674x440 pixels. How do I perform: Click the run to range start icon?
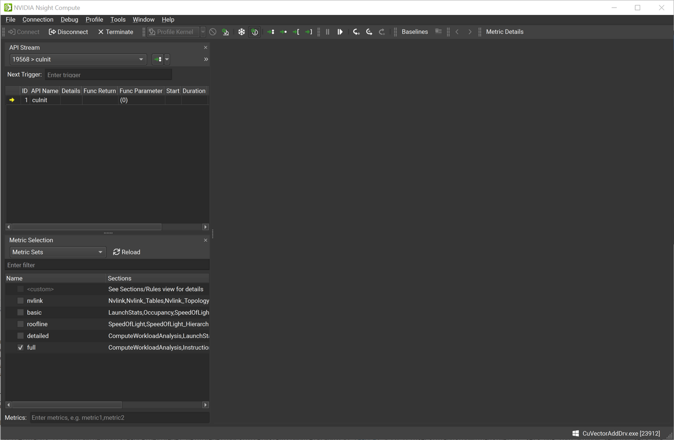coord(296,32)
